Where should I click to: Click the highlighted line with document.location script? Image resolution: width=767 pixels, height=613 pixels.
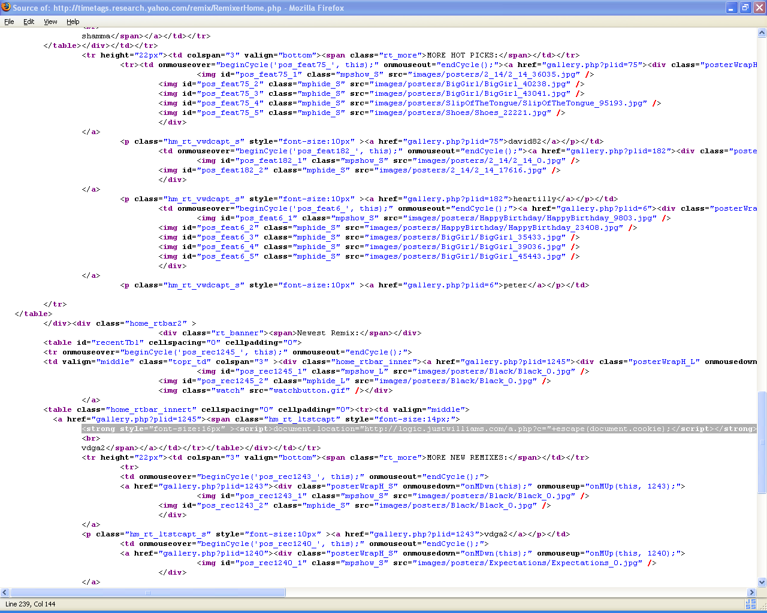419,429
